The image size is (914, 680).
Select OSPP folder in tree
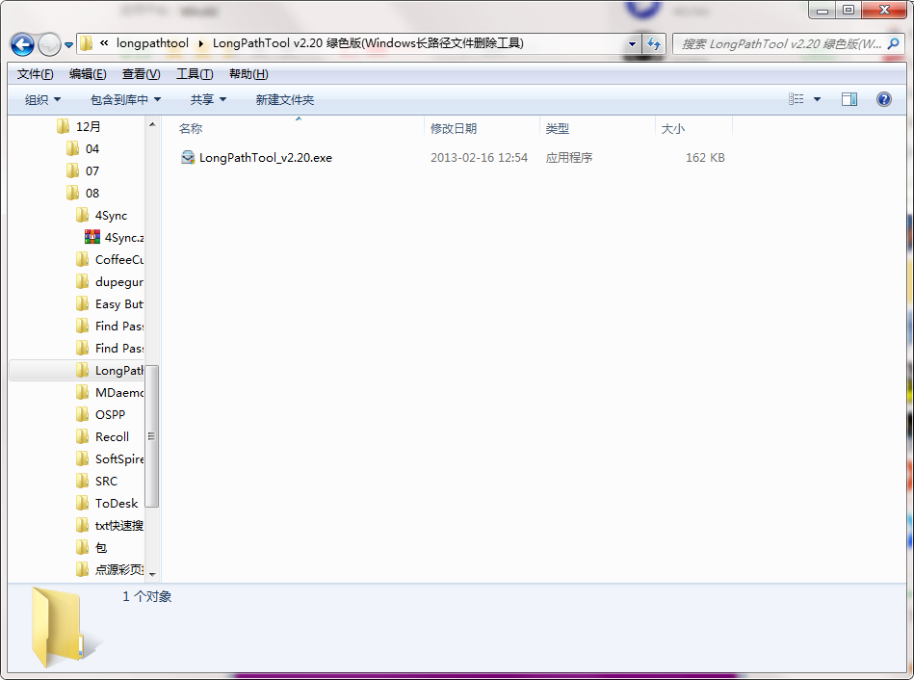pos(110,415)
